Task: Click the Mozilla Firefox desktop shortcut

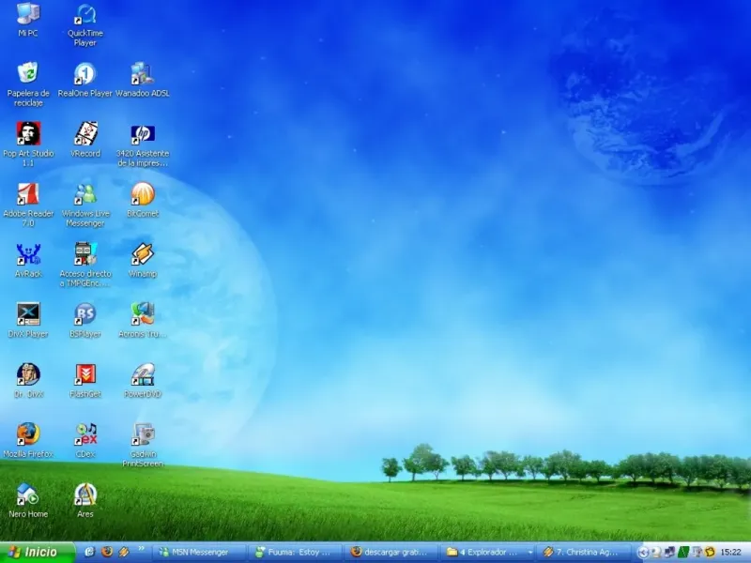Action: point(28,440)
